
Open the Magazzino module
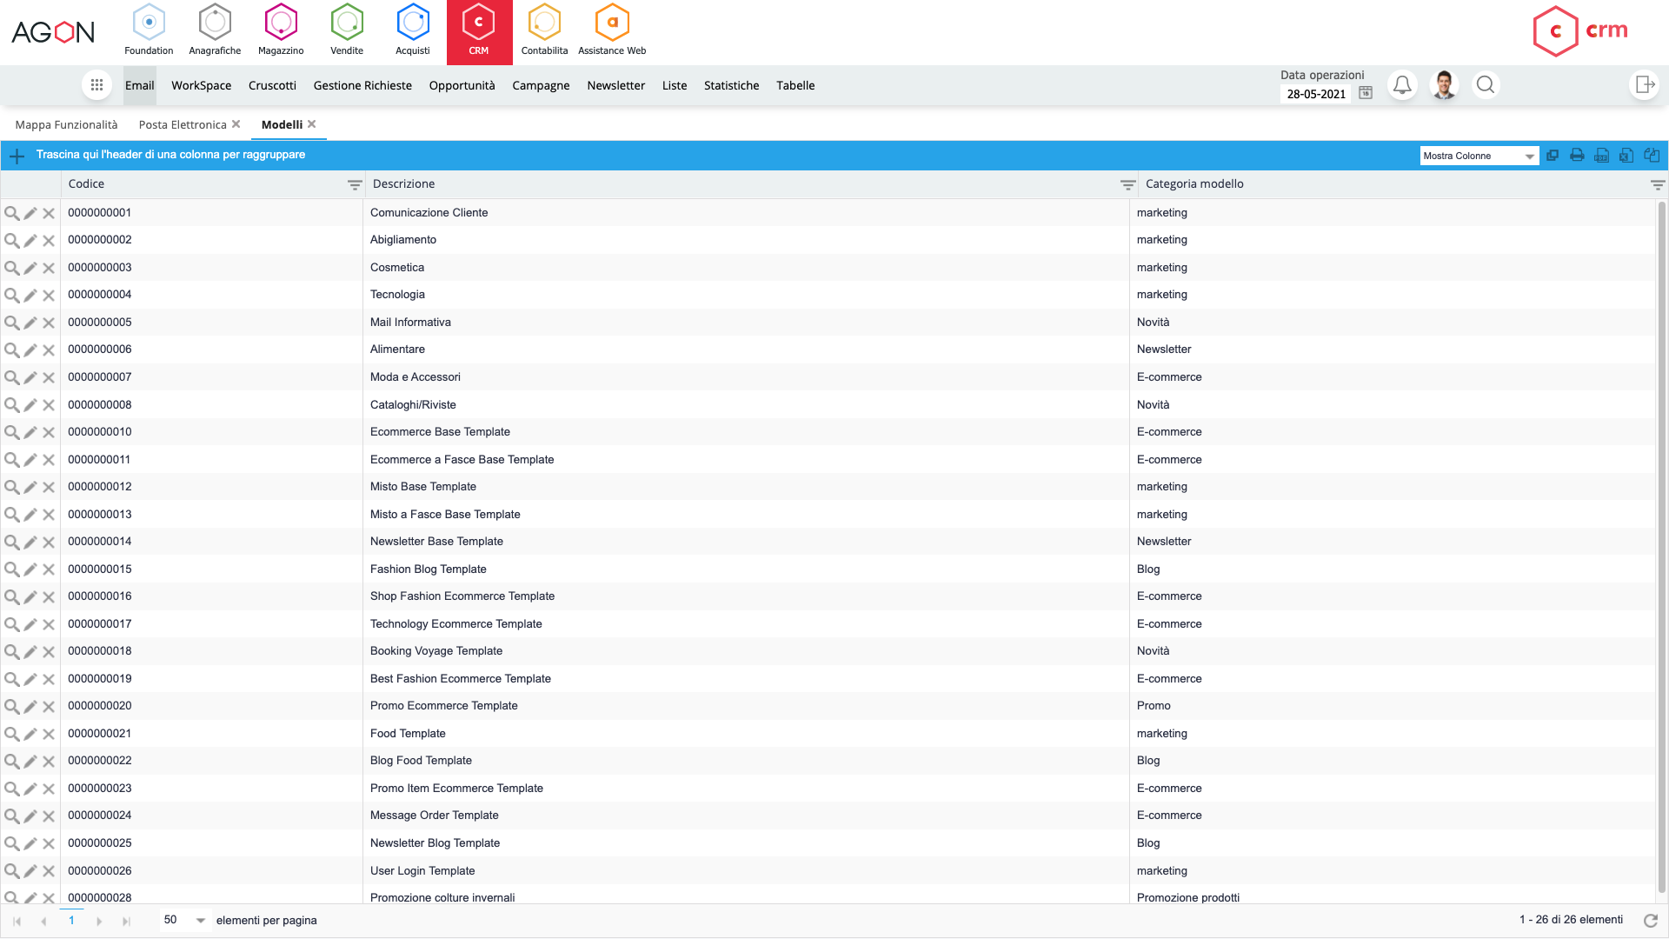(281, 31)
